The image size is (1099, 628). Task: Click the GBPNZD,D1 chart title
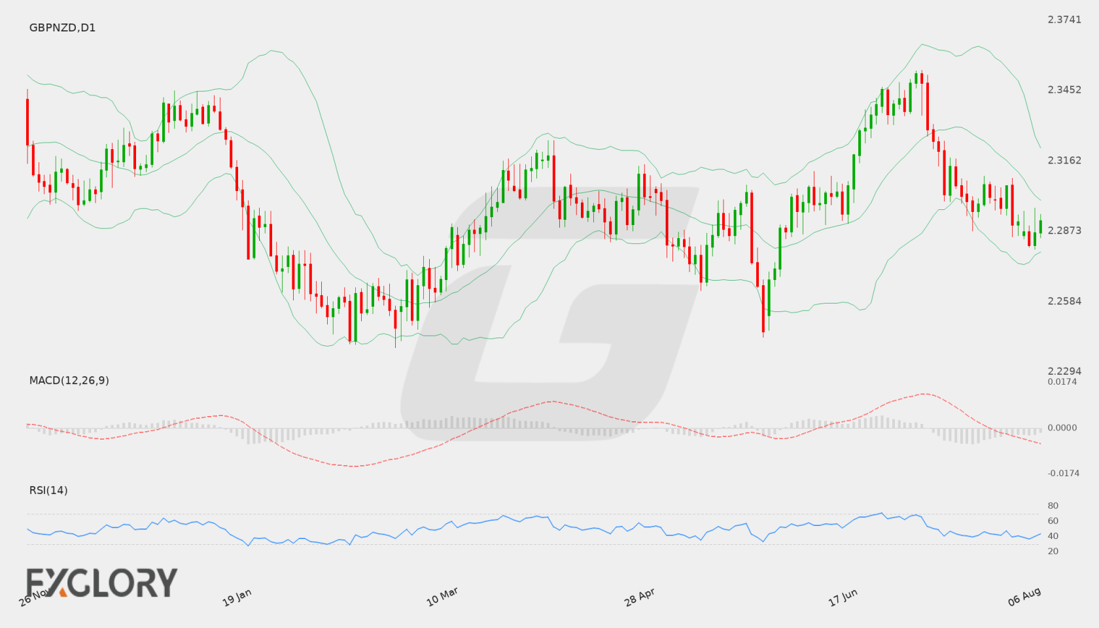62,28
